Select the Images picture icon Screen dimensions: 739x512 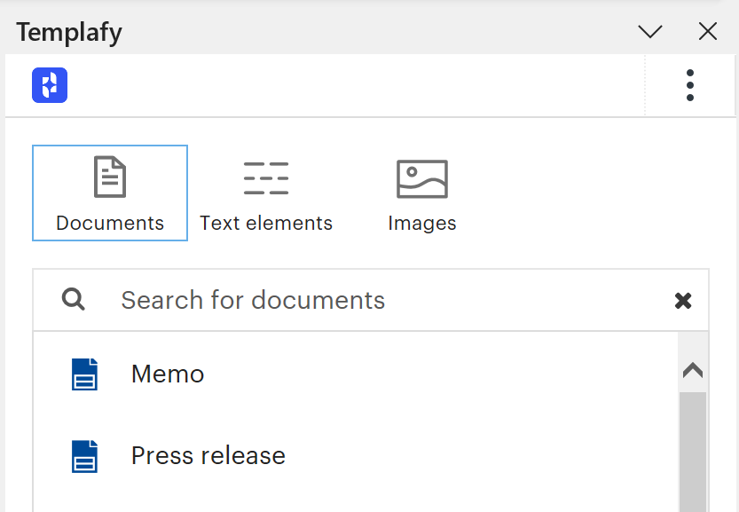coord(422,179)
